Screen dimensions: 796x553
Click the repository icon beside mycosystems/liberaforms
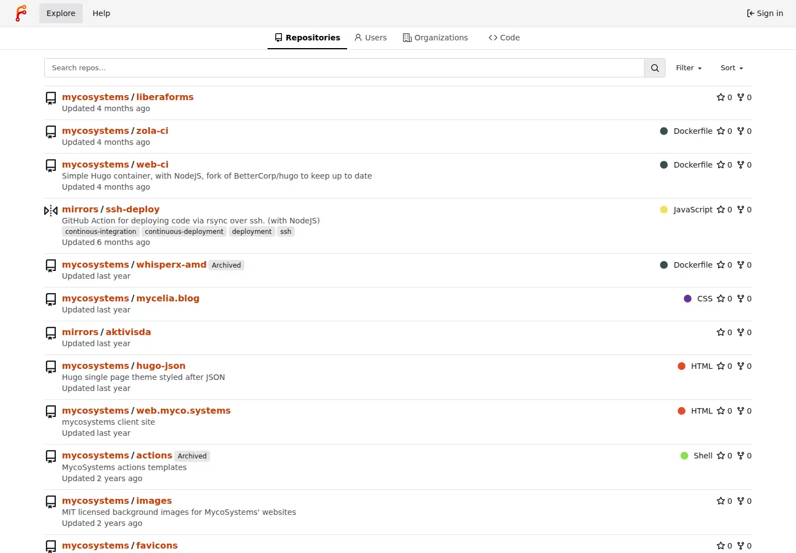tap(51, 98)
